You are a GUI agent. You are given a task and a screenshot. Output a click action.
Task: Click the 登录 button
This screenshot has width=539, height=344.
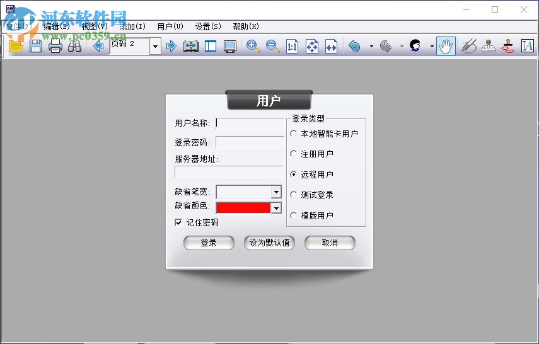[x=209, y=243]
